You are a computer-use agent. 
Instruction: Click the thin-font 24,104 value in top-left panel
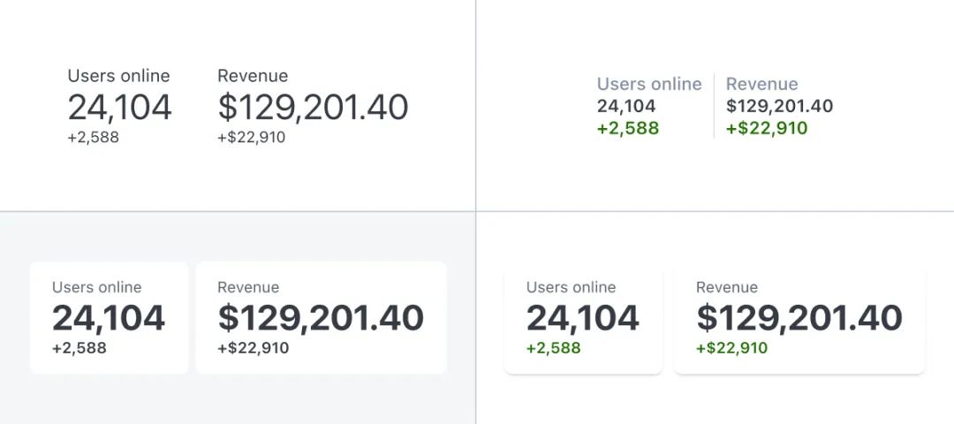click(119, 108)
